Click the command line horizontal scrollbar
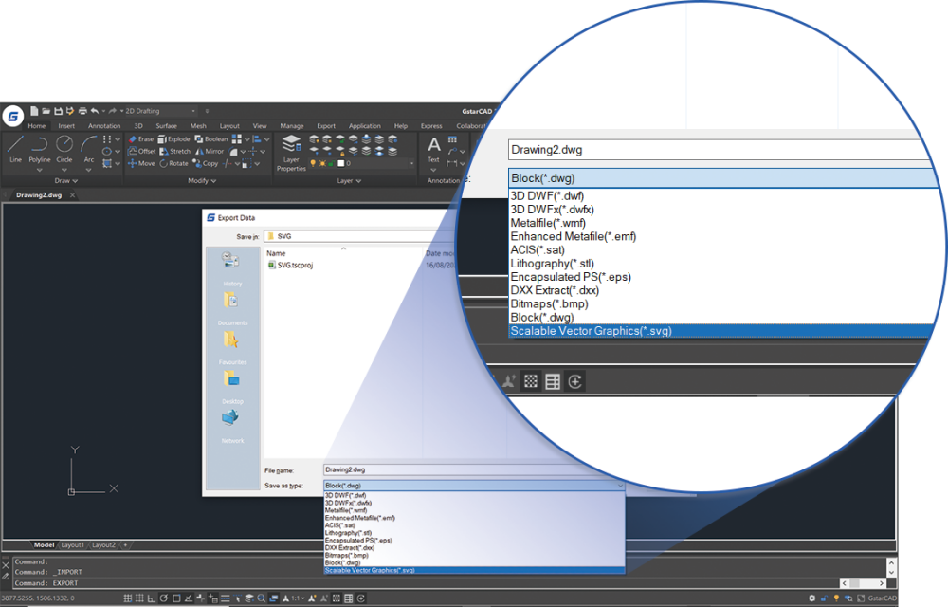948x607 pixels. 864,583
